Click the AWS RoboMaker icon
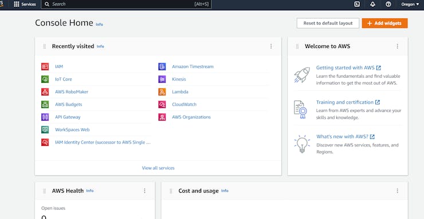424x219 pixels. coord(45,91)
